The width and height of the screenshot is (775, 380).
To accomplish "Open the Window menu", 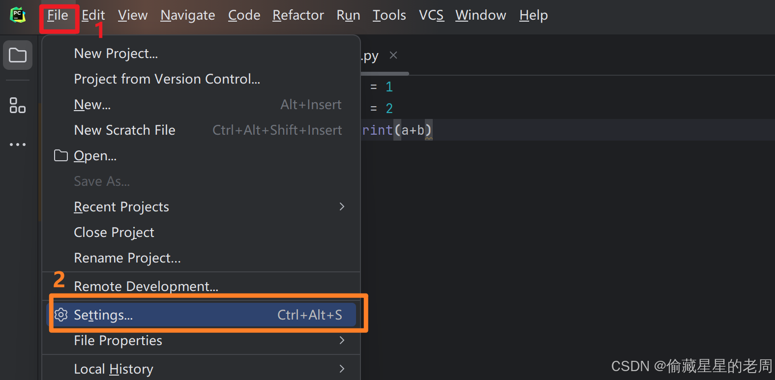I will coord(480,15).
